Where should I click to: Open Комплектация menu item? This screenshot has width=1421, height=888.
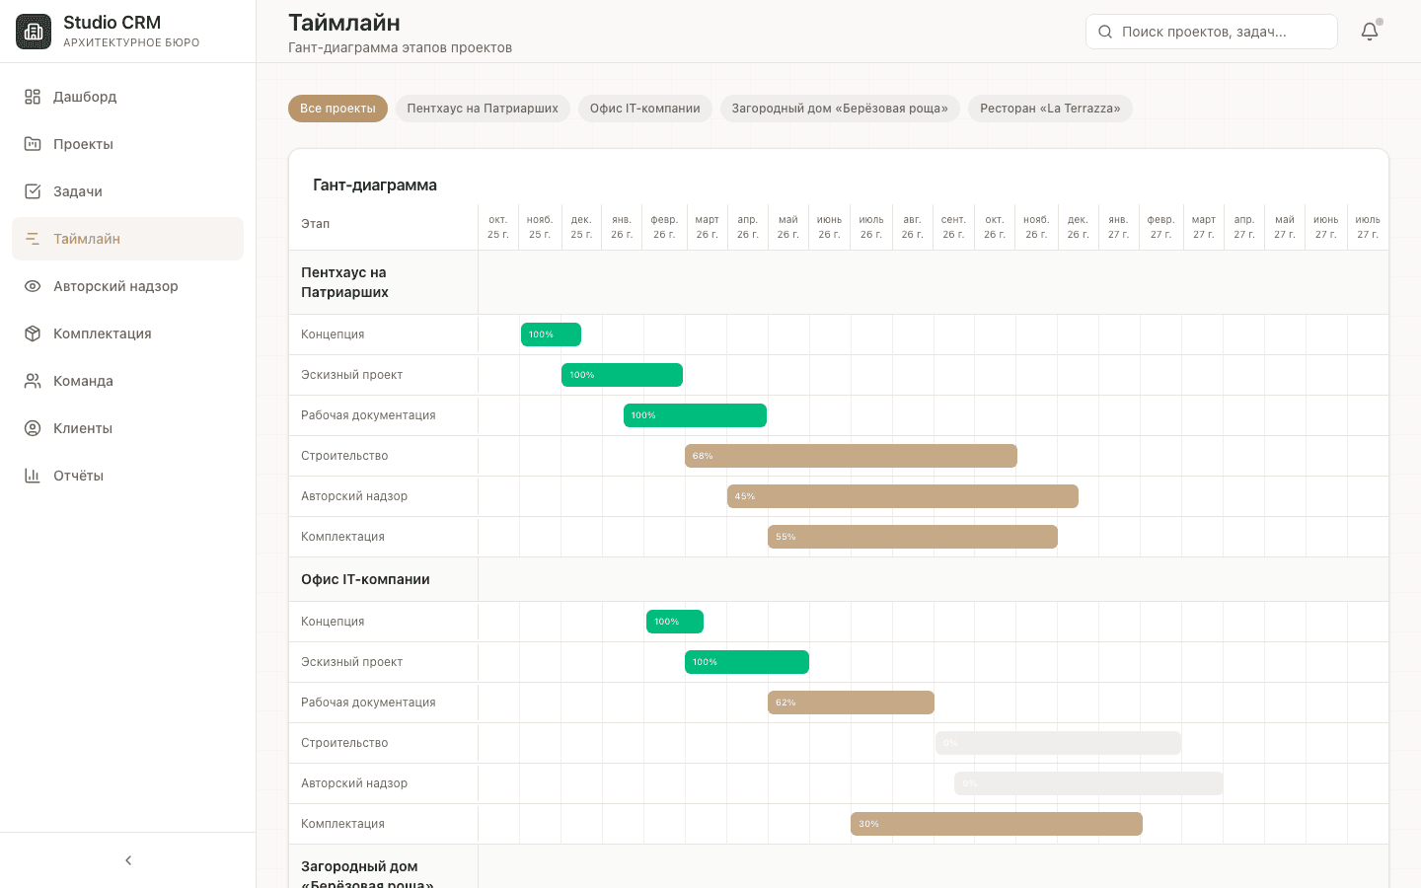[x=127, y=333]
